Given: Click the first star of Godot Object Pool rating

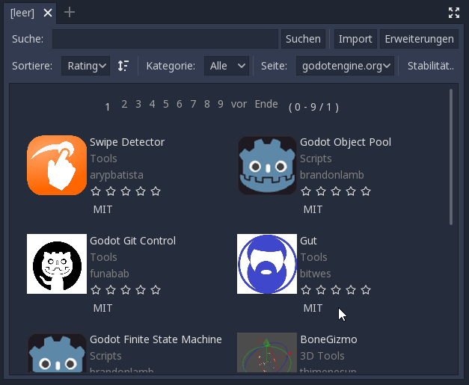Looking at the screenshot, I should [x=306, y=191].
